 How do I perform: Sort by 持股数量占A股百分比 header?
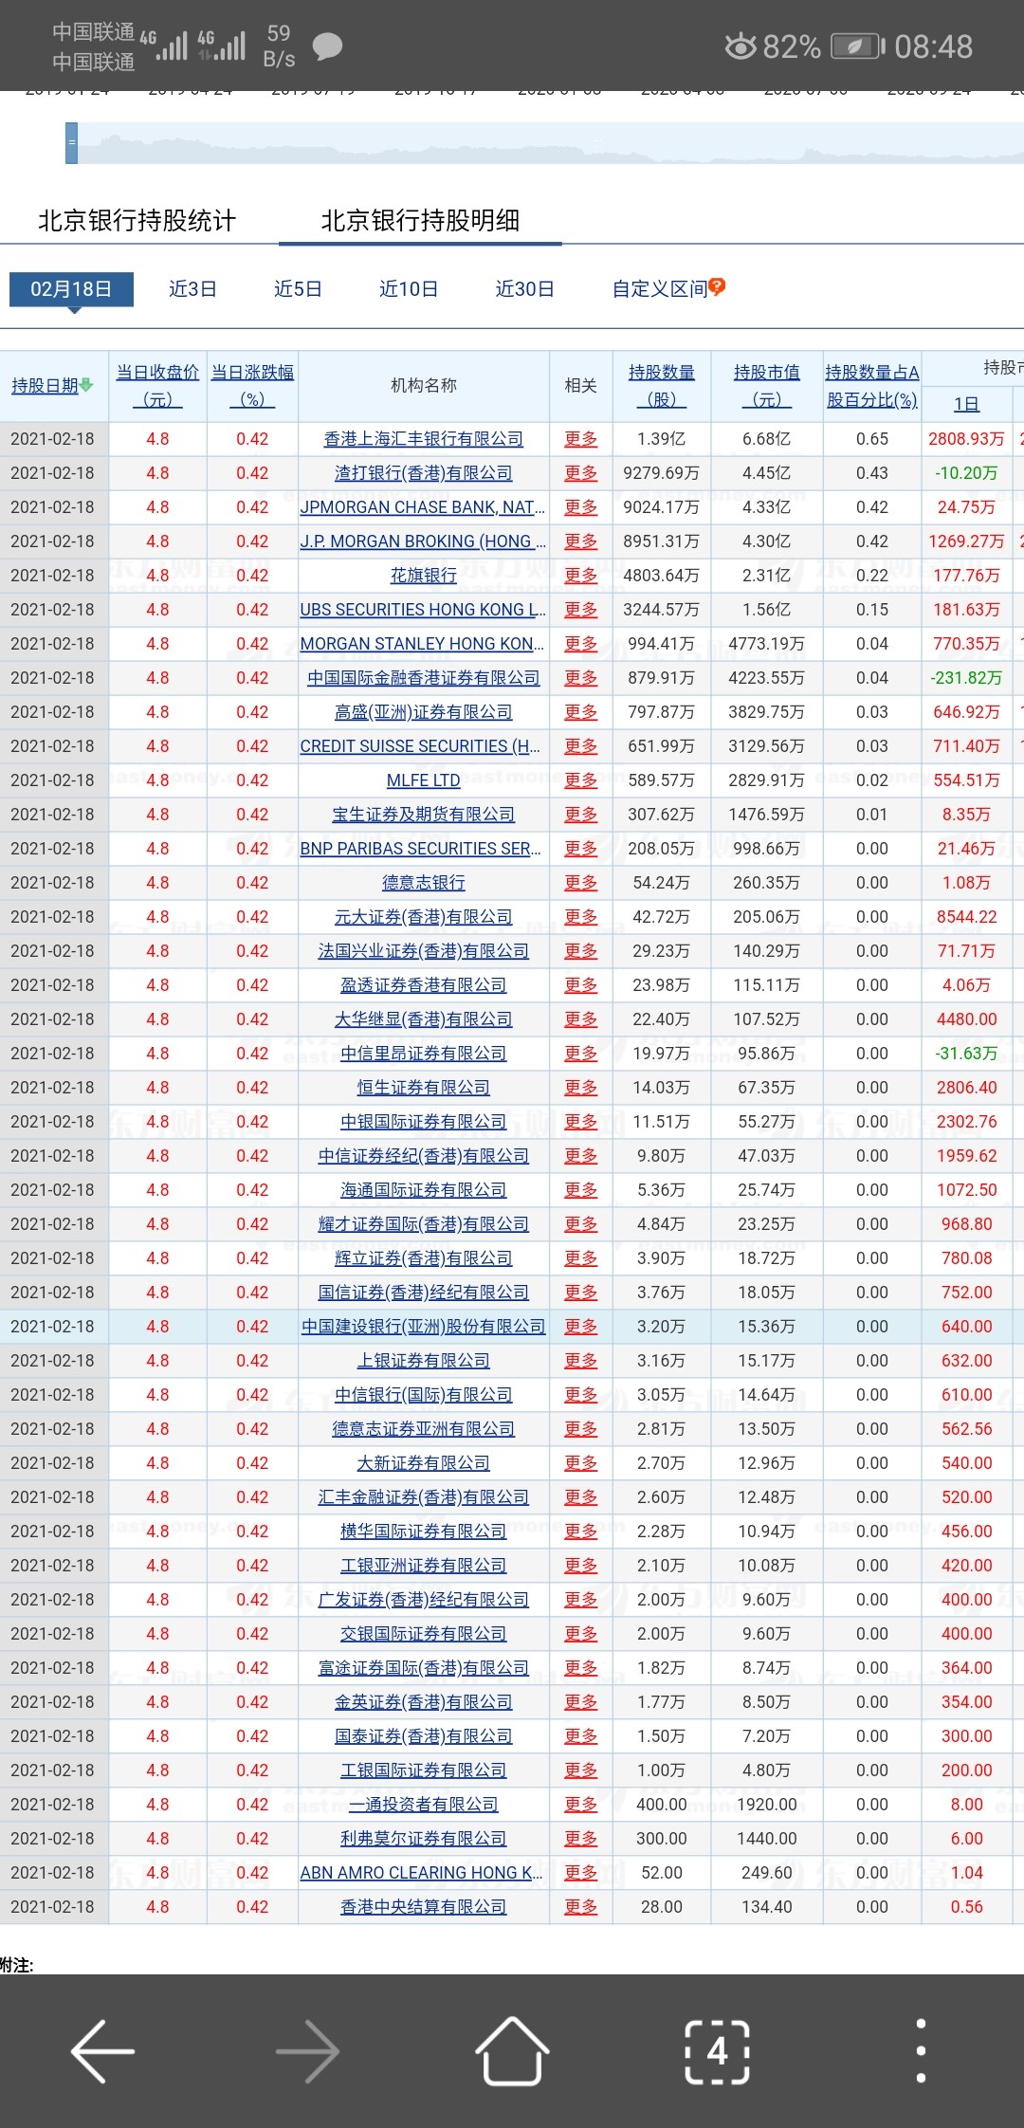pyautogui.click(x=872, y=386)
